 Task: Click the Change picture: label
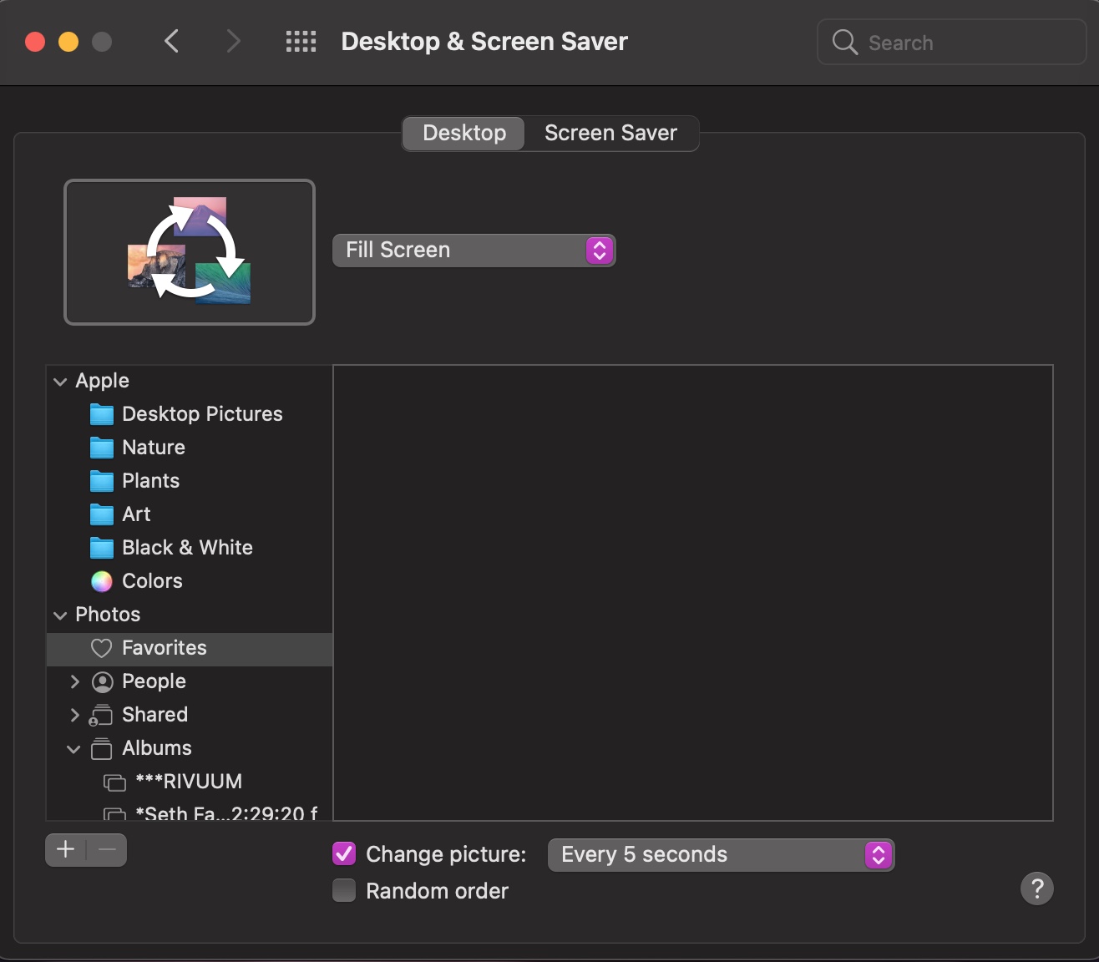tap(446, 854)
